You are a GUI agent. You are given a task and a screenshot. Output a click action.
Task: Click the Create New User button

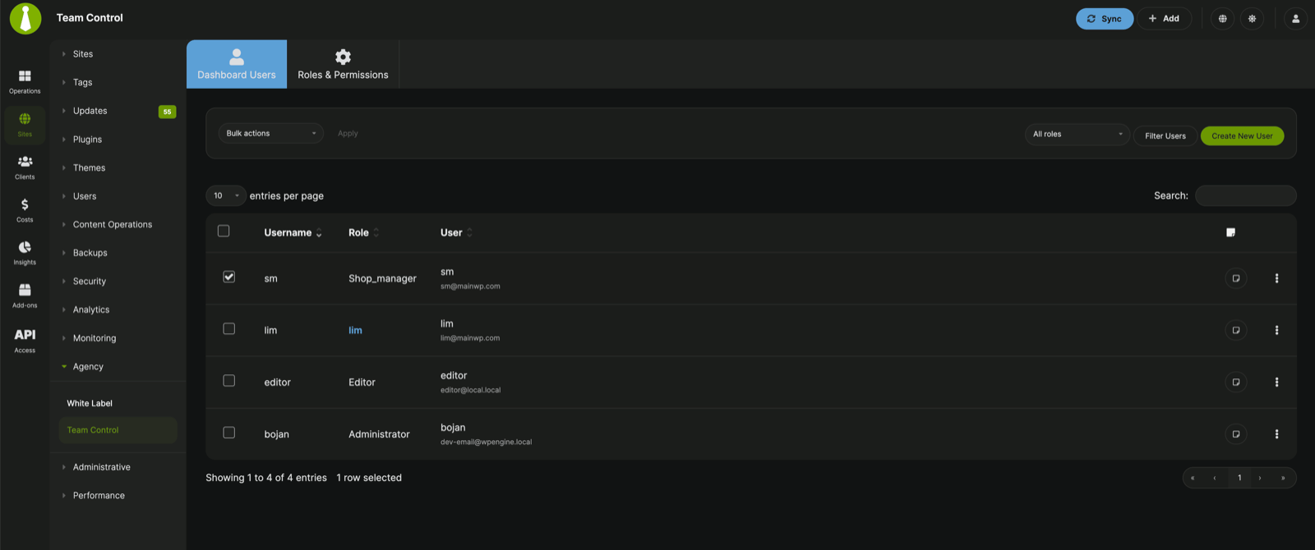(1242, 135)
